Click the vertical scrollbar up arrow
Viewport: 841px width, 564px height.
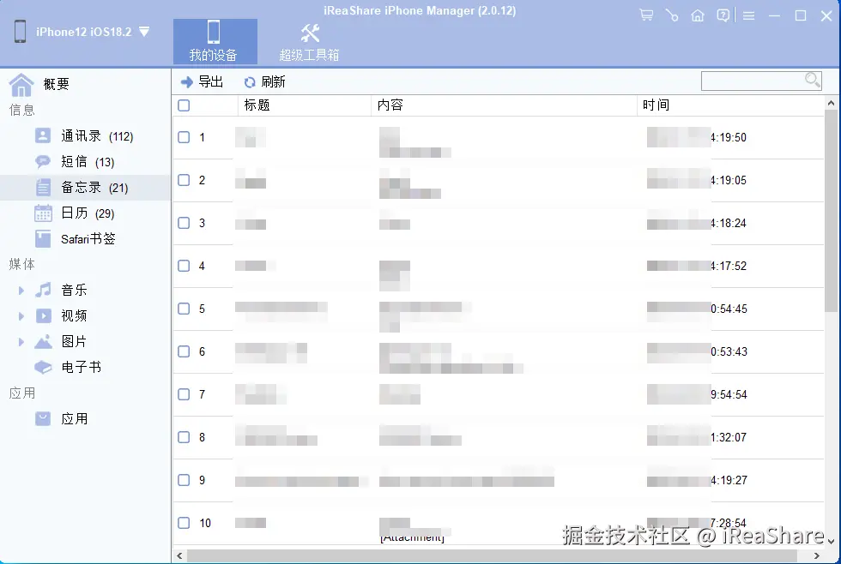tap(832, 103)
